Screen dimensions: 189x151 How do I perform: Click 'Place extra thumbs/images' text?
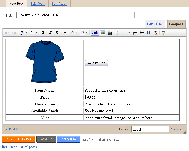[118, 118]
